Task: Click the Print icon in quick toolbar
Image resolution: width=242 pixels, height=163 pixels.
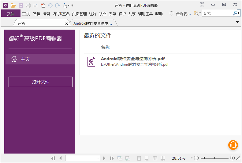Action: tap(28, 5)
